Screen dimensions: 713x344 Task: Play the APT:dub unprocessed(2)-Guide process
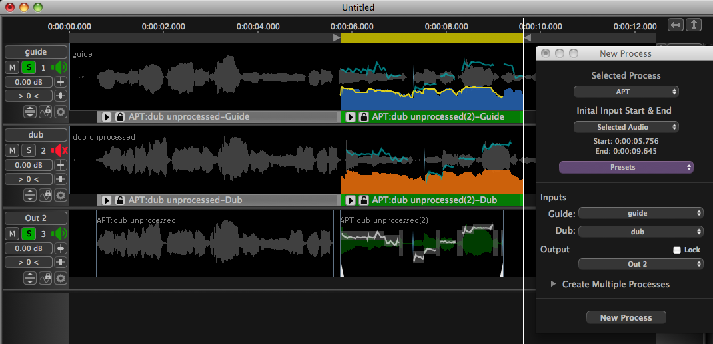coord(351,117)
